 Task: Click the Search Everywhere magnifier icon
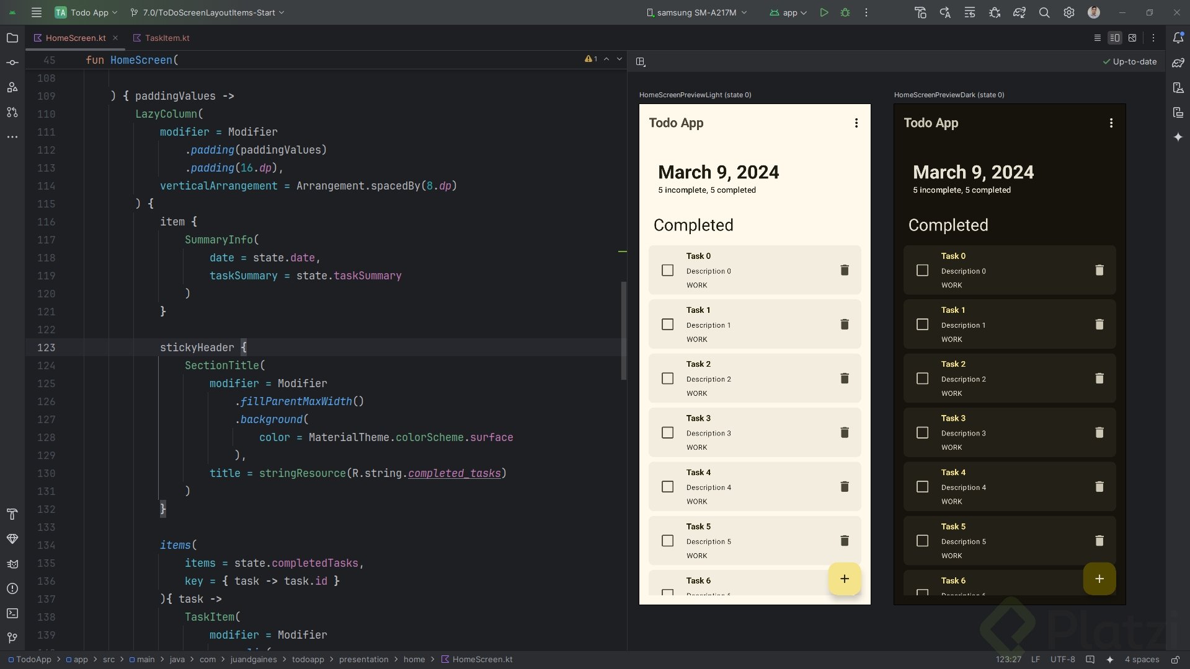1044,12
